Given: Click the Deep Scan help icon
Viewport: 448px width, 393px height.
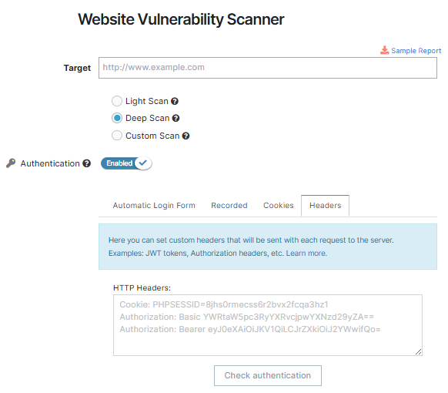Looking at the screenshot, I should (176, 118).
